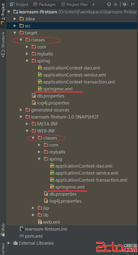Toggle the Structure tool window button
Image resolution: width=138 pixels, height=255 pixels.
point(3,44)
